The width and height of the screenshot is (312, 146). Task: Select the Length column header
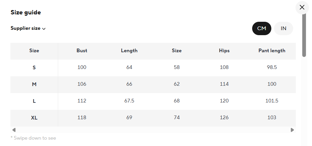coord(129,51)
